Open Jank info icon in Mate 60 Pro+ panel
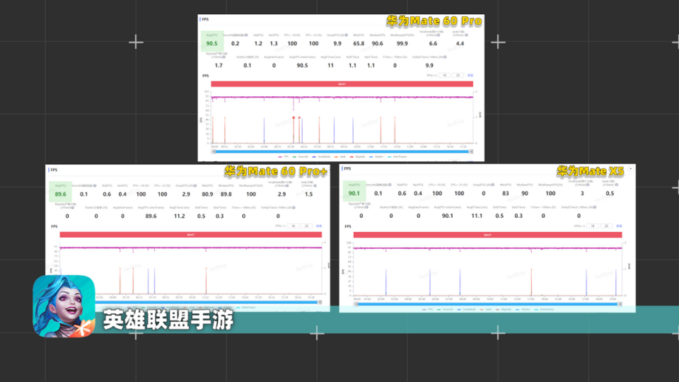Image resolution: width=679 pixels, height=382 pixels. click(x=315, y=186)
